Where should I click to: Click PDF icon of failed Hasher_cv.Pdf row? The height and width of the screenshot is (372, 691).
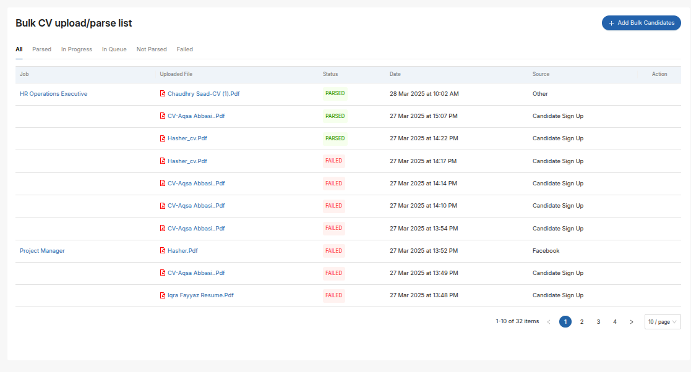163,161
